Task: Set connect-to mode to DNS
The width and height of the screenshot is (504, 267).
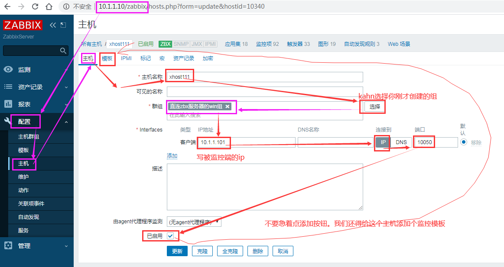Action: [401, 142]
